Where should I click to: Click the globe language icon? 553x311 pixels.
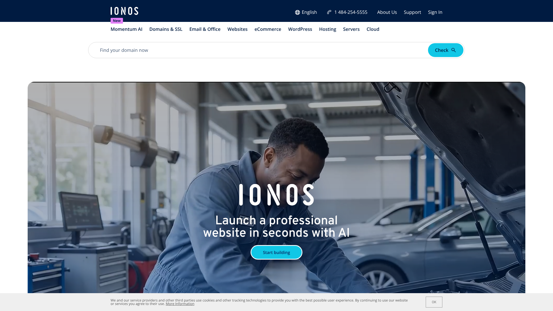click(x=298, y=12)
